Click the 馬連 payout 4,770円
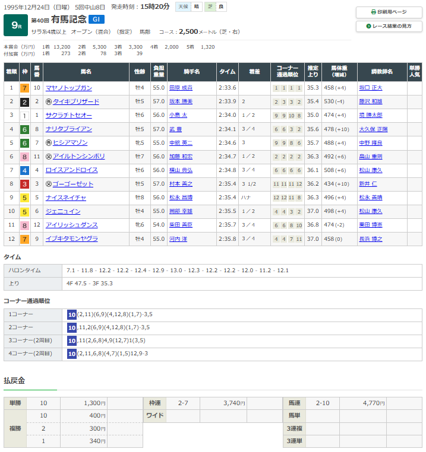426x452 pixels. (x=374, y=403)
